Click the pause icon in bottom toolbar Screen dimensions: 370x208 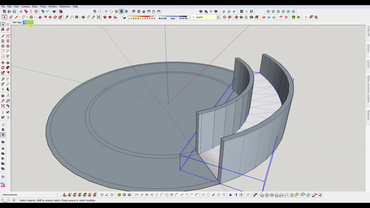point(240,195)
